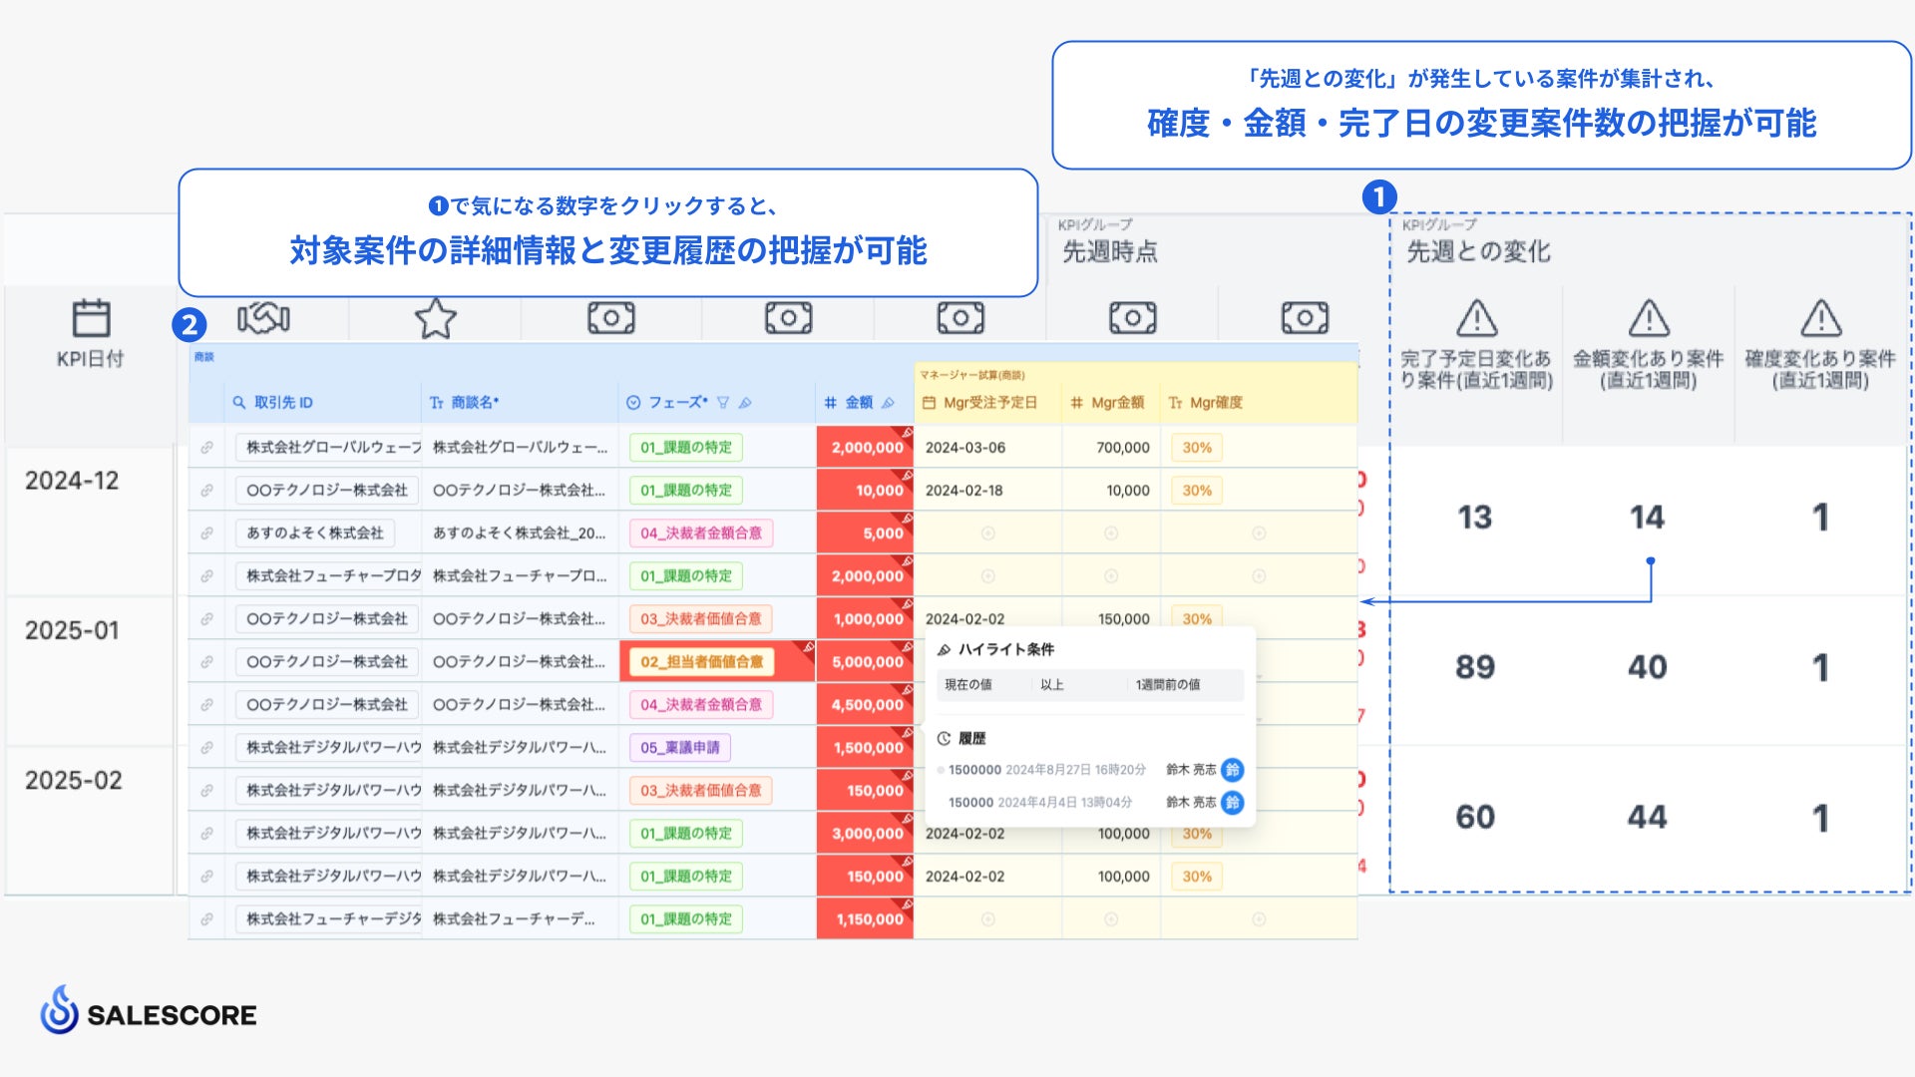
Task: Click the KPI日付 calendar icon
Action: tap(91, 319)
